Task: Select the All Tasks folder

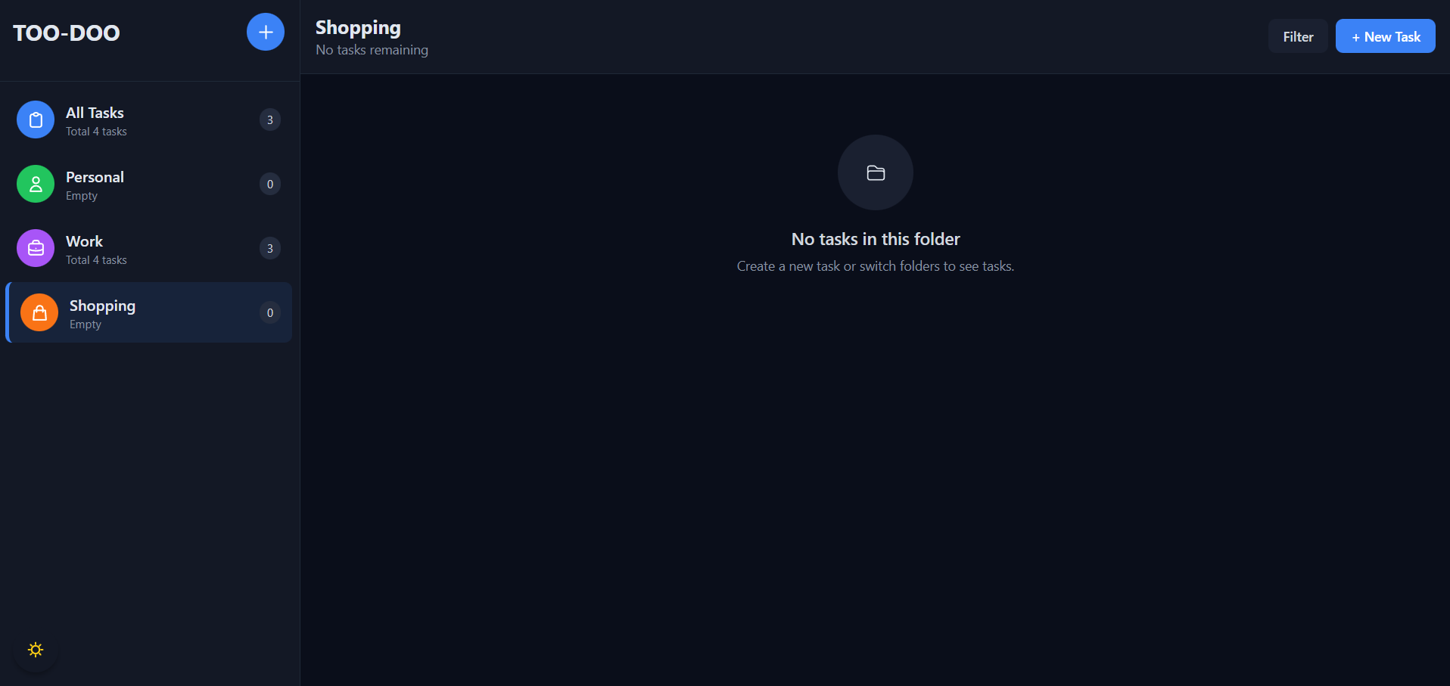Action: pyautogui.click(x=149, y=120)
